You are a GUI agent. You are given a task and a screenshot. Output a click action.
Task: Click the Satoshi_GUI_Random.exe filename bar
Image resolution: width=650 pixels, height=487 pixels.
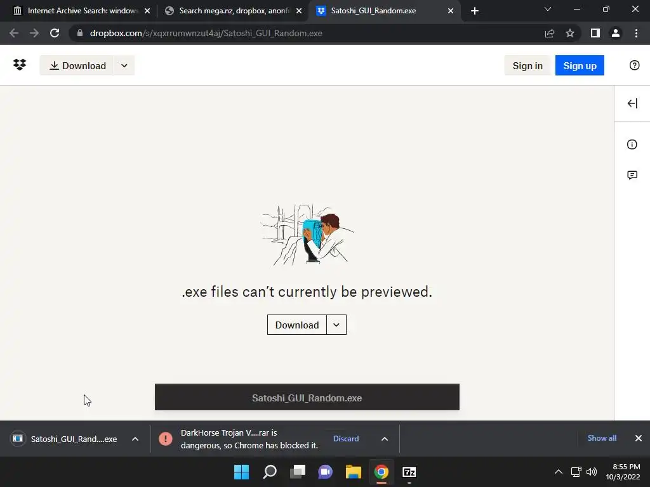tap(307, 398)
